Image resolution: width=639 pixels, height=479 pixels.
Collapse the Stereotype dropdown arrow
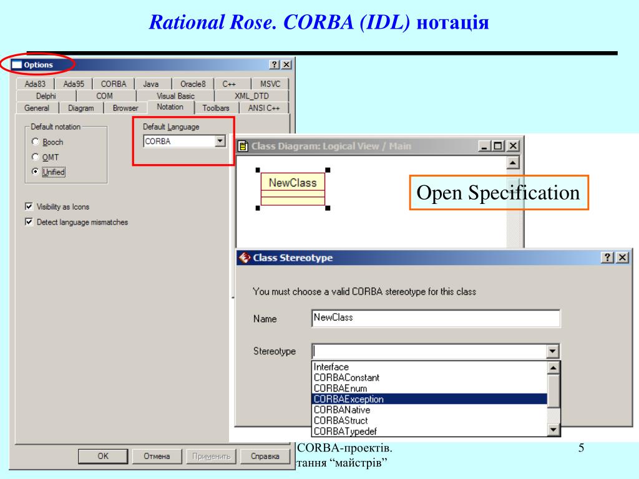coord(553,351)
